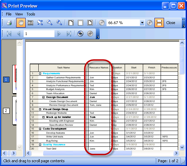Viewport: 187px width, 166px height.
Task: Click preview horizontal scroll right arrow
Action: pos(176,153)
